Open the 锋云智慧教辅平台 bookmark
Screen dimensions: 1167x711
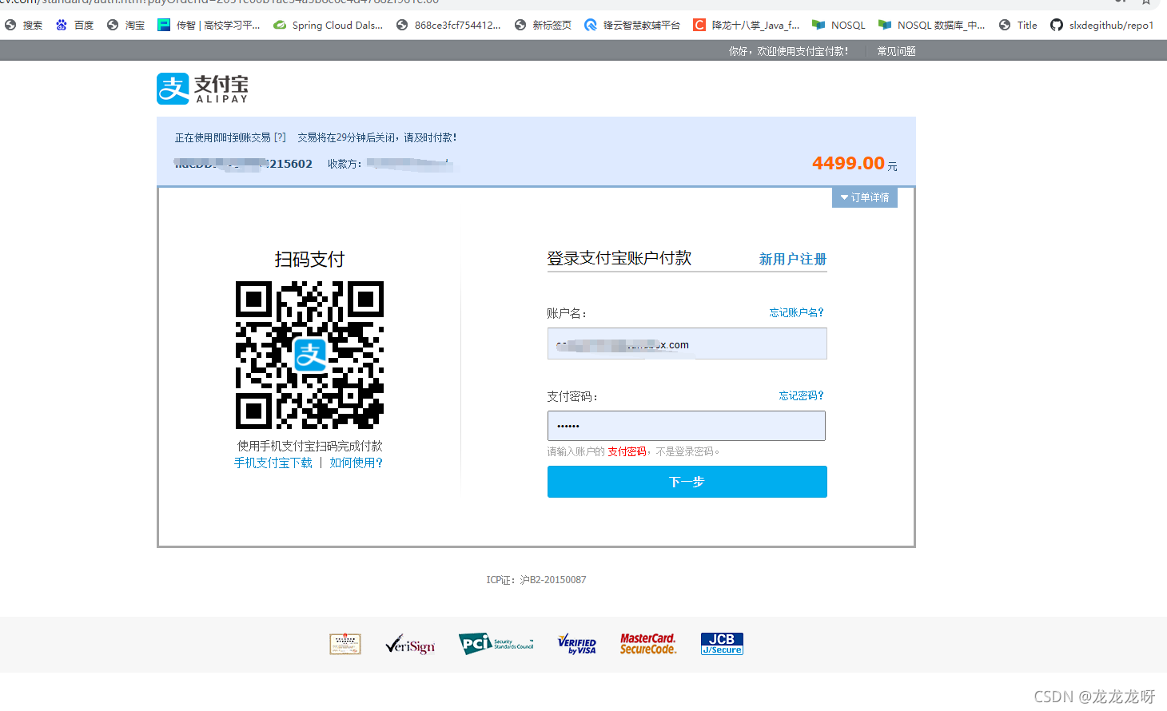[632, 26]
